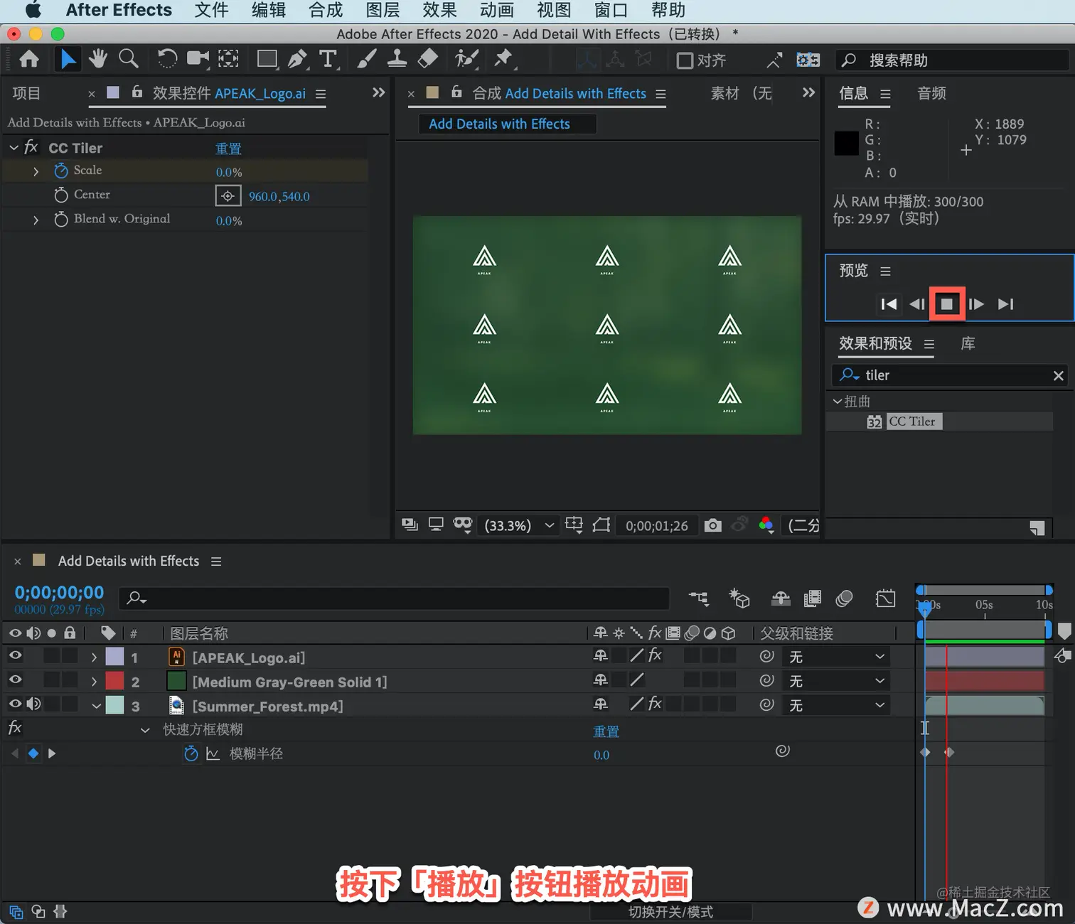Click 重置 for 快速方框模糊 effect
This screenshot has width=1075, height=924.
[x=606, y=731]
